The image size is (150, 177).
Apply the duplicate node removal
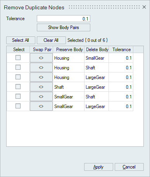[98, 167]
